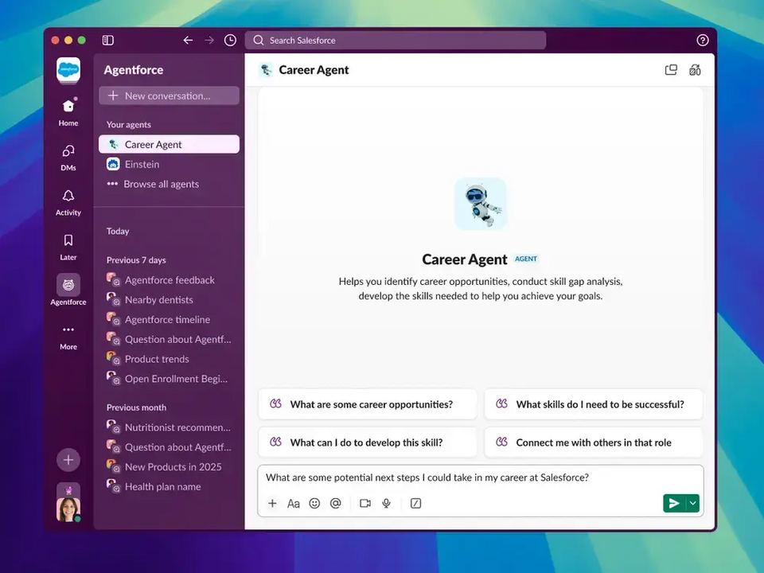Click the video clip record icon
764x573 pixels.
click(x=365, y=503)
